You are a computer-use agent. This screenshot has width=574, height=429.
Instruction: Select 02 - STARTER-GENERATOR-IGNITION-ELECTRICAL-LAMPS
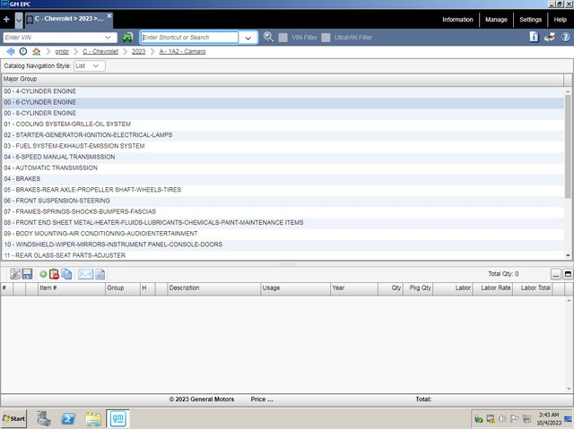(283, 135)
